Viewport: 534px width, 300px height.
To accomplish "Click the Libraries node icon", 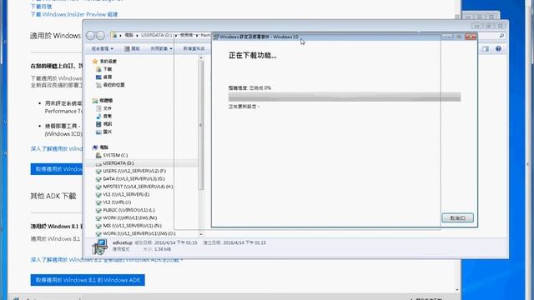I will click(x=95, y=100).
